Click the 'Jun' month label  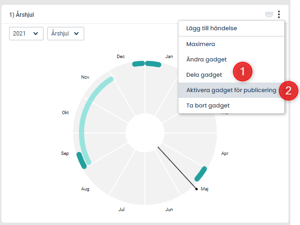169,210
